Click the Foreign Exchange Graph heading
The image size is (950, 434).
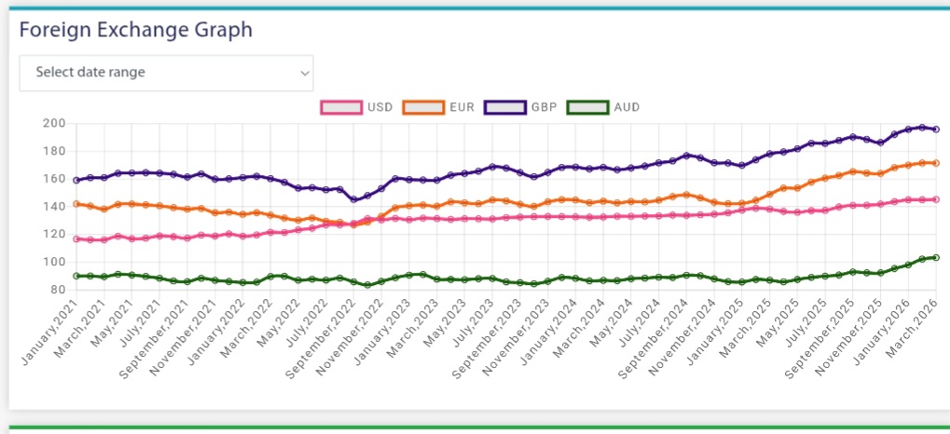pyautogui.click(x=136, y=29)
